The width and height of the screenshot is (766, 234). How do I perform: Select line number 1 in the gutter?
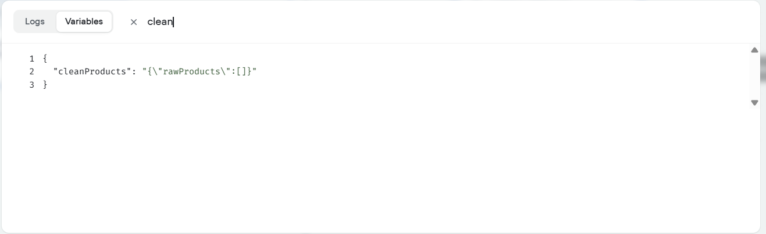click(32, 59)
